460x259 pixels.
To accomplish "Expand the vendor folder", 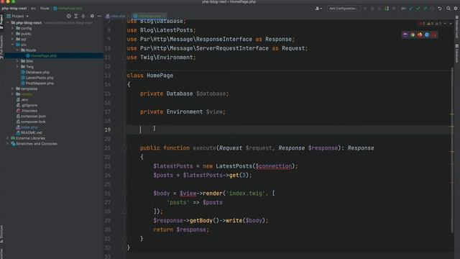I will coord(12,94).
